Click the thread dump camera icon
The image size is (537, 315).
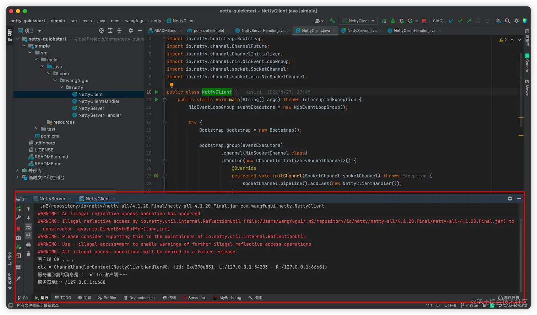coord(18,238)
